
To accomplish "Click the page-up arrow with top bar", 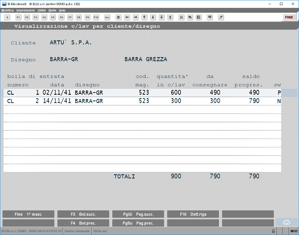I will point(161,17).
